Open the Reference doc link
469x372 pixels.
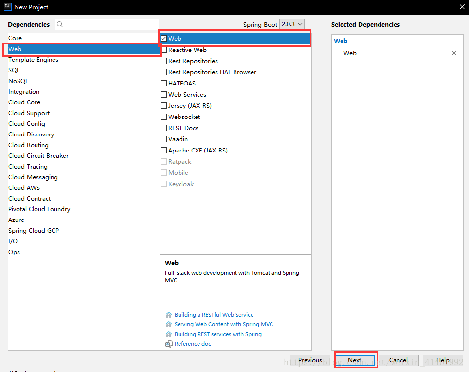pyautogui.click(x=193, y=344)
